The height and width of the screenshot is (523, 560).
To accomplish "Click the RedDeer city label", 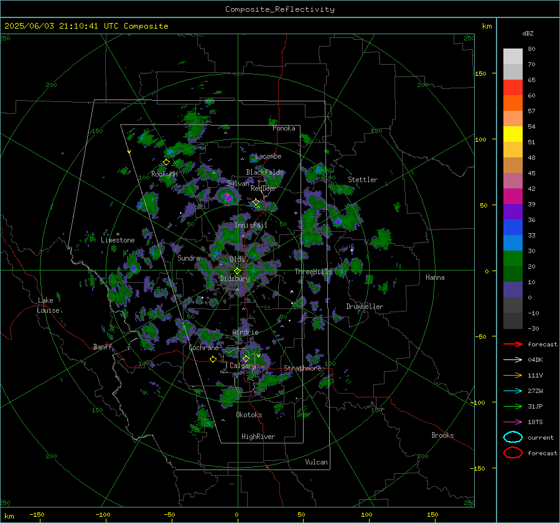I will coord(264,188).
